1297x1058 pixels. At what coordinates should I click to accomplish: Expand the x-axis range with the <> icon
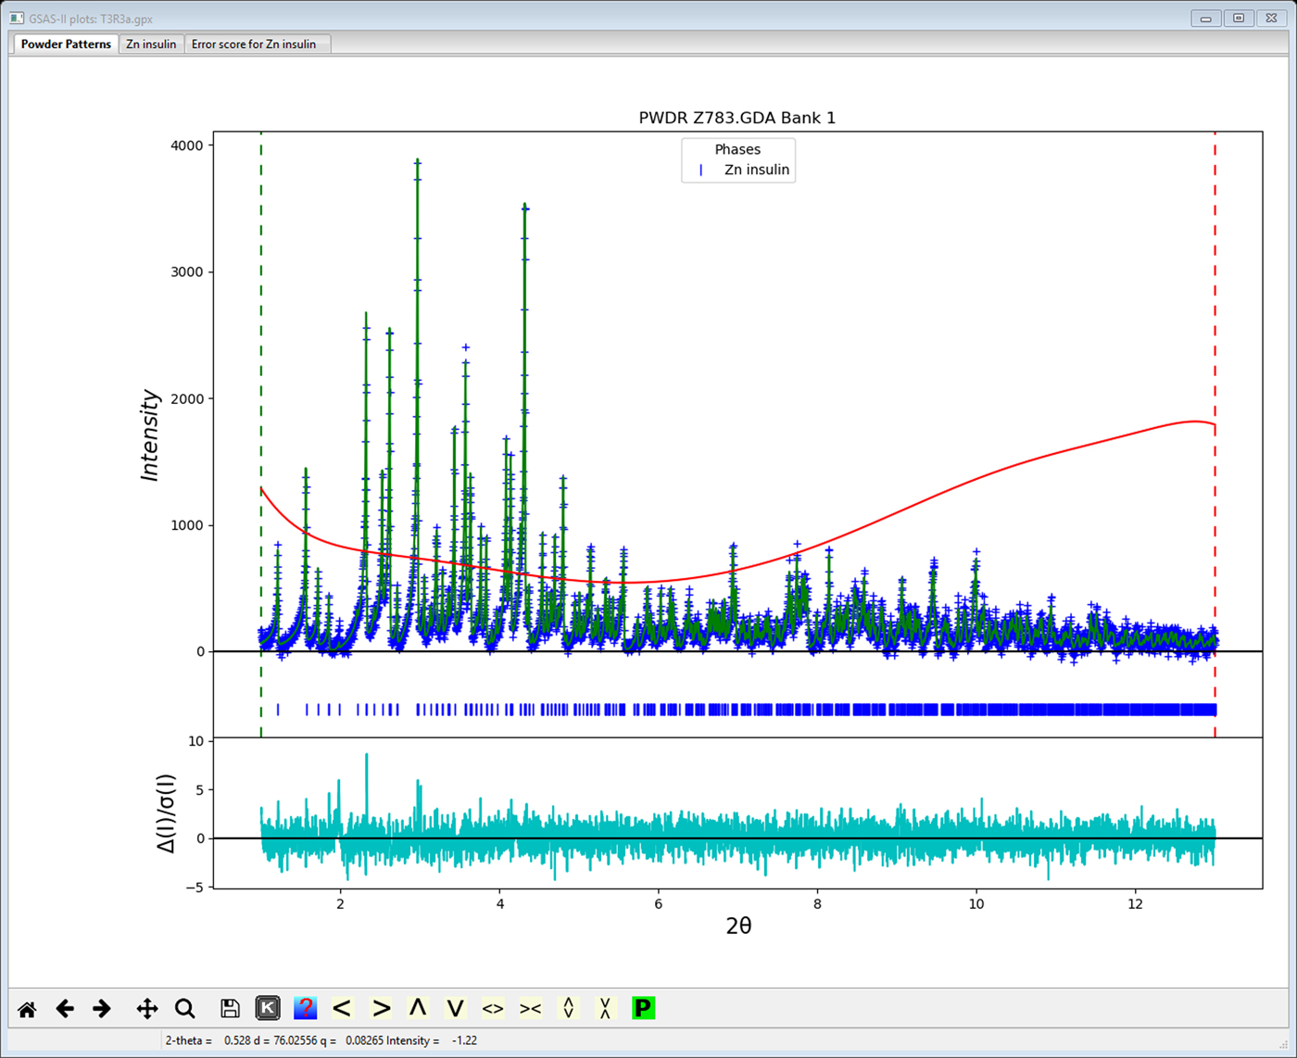pyautogui.click(x=493, y=1009)
